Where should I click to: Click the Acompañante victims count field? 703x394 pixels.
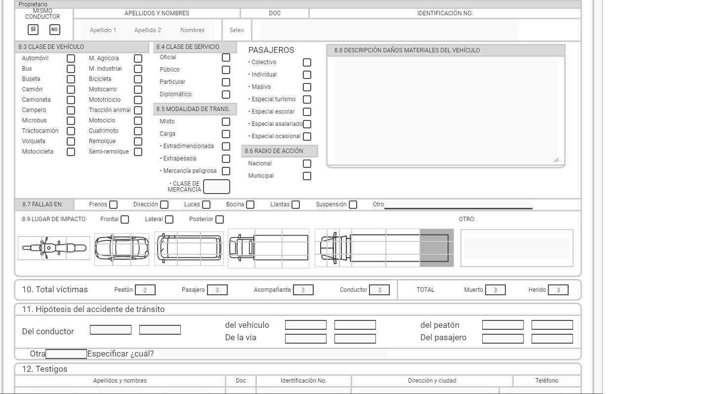(303, 290)
